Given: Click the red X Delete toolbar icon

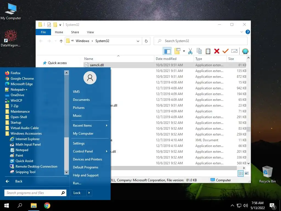Looking at the screenshot, I should 217,51.
